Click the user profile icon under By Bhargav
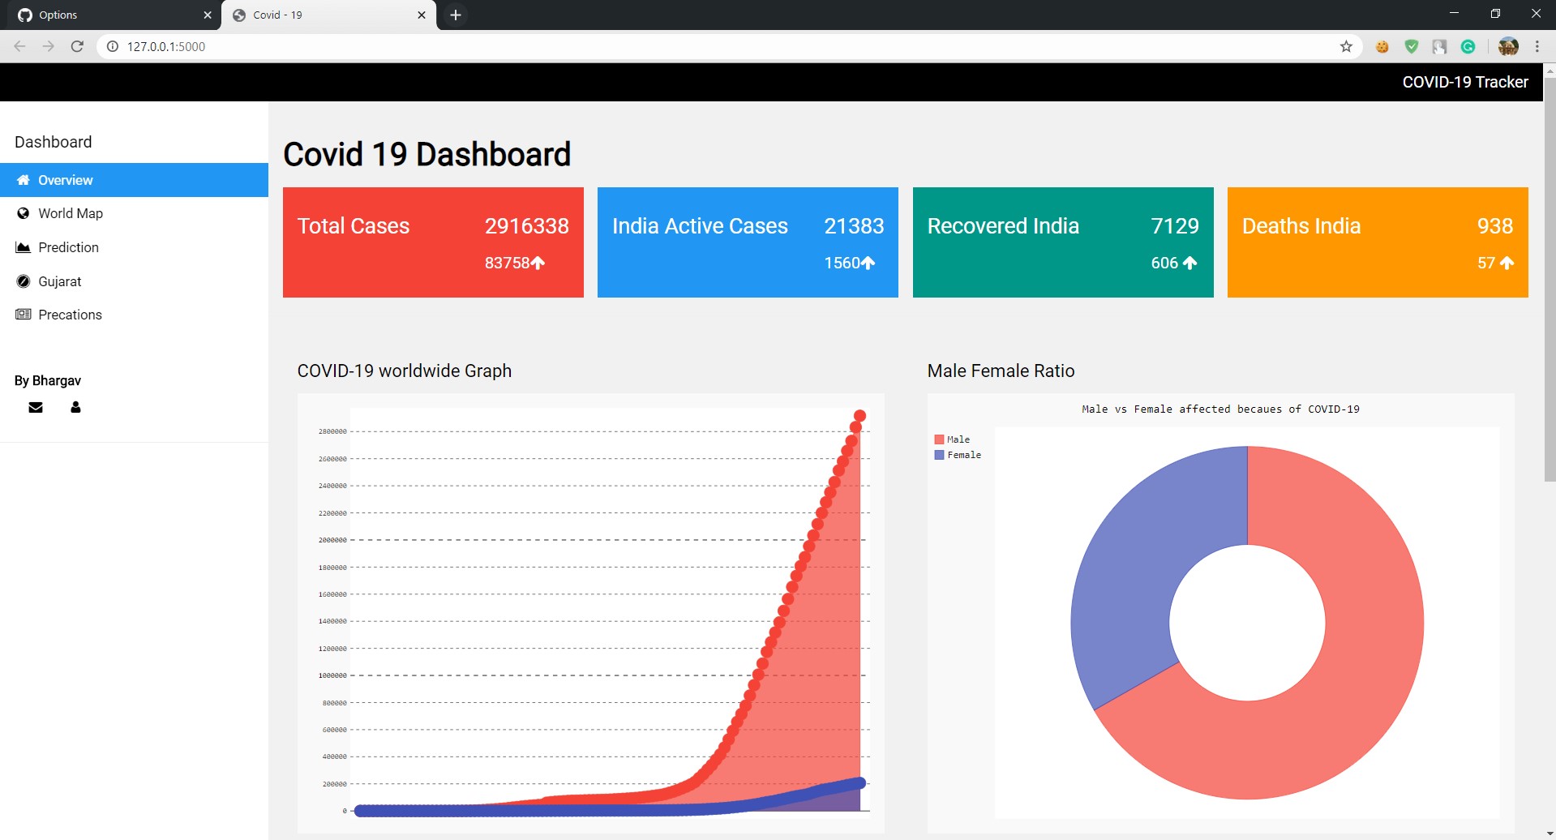The width and height of the screenshot is (1556, 840). pos(75,407)
